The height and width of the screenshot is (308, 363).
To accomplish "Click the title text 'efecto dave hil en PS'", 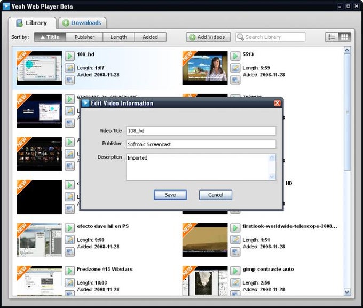I will (103, 226).
